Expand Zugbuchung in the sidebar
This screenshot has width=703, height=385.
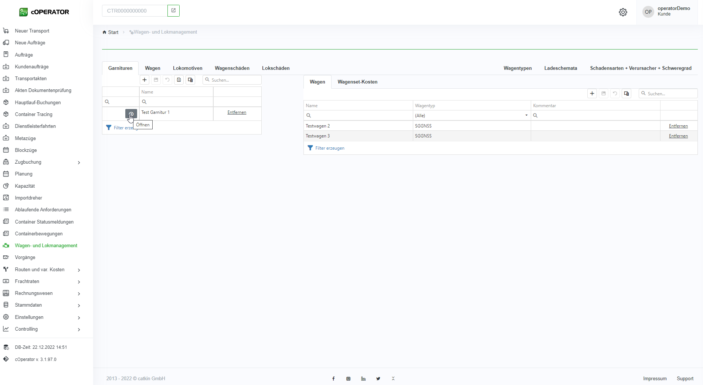[79, 162]
